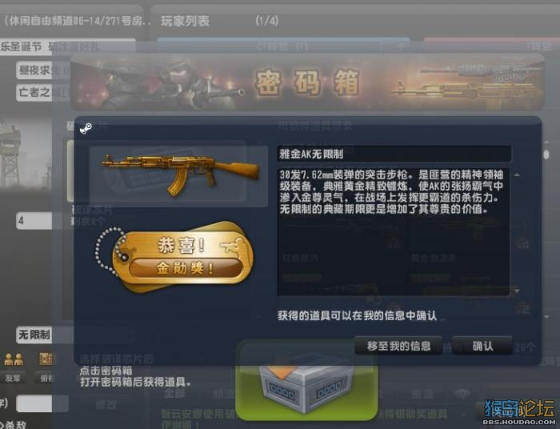Select the player count field showing 4

(x=34, y=220)
